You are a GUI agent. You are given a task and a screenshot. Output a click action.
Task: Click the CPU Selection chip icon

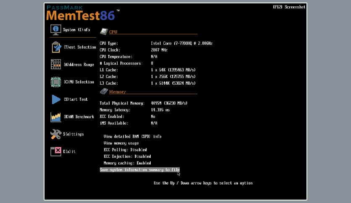(x=56, y=82)
